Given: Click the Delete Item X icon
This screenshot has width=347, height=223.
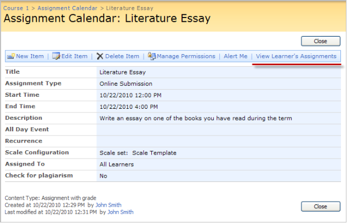Looking at the screenshot, I should (x=100, y=56).
